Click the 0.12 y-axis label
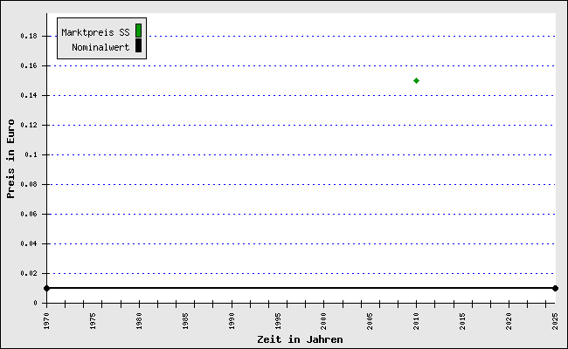Viewport: 568px width, 349px height. pyautogui.click(x=29, y=125)
